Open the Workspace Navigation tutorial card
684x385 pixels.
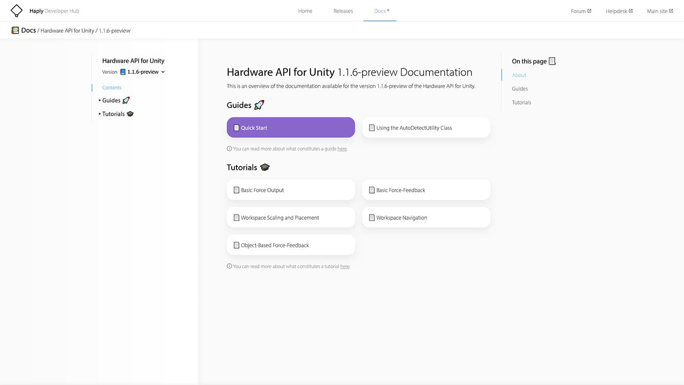(426, 217)
